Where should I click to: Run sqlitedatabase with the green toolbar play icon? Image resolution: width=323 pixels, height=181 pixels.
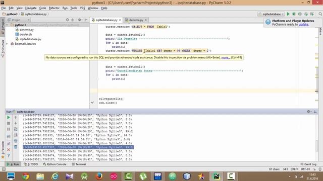point(288,14)
